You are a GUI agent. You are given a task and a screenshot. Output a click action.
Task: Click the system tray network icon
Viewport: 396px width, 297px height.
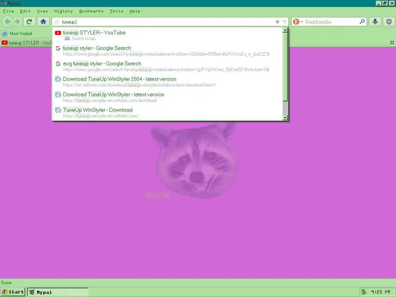364,292
